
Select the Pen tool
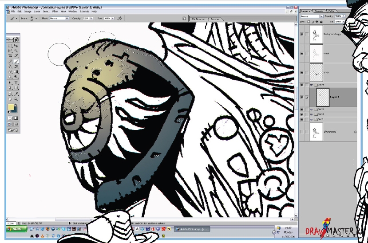coord(10,88)
